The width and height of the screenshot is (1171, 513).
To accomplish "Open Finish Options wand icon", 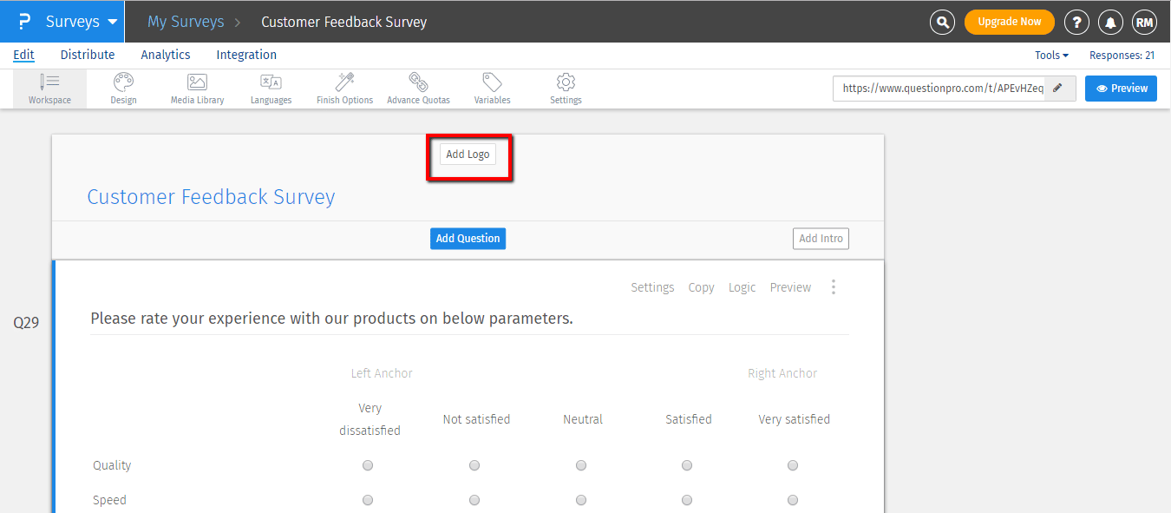I will pyautogui.click(x=345, y=82).
